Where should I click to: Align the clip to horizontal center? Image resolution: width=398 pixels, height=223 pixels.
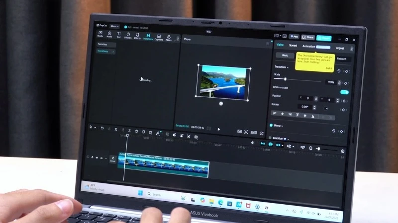tap(282, 114)
